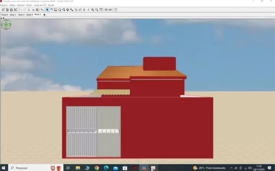
Task: Open the Visão em 3D menu
Action: pos(40,5)
